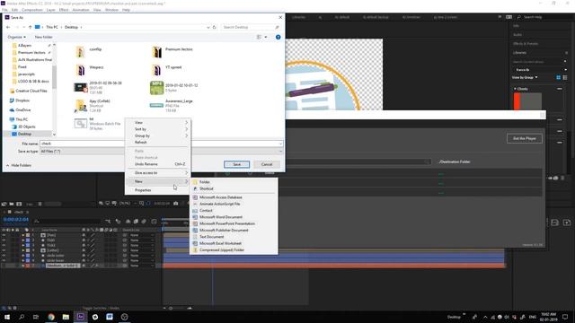This screenshot has height=323, width=575.
Task: Click OneDrive in navigation pane
Action: coord(22,109)
